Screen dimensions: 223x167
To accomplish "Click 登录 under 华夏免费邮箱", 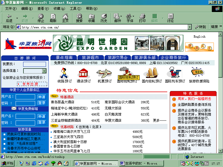I will [x=42, y=122].
